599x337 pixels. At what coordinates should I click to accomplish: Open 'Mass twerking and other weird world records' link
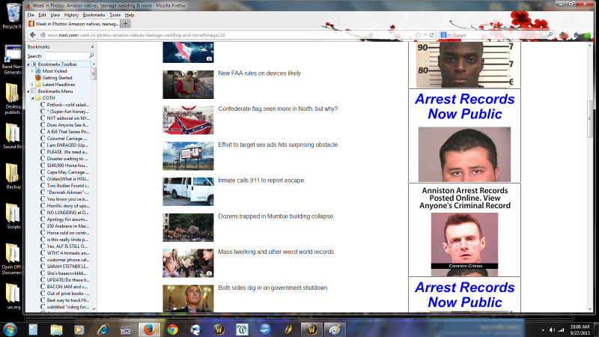point(276,252)
